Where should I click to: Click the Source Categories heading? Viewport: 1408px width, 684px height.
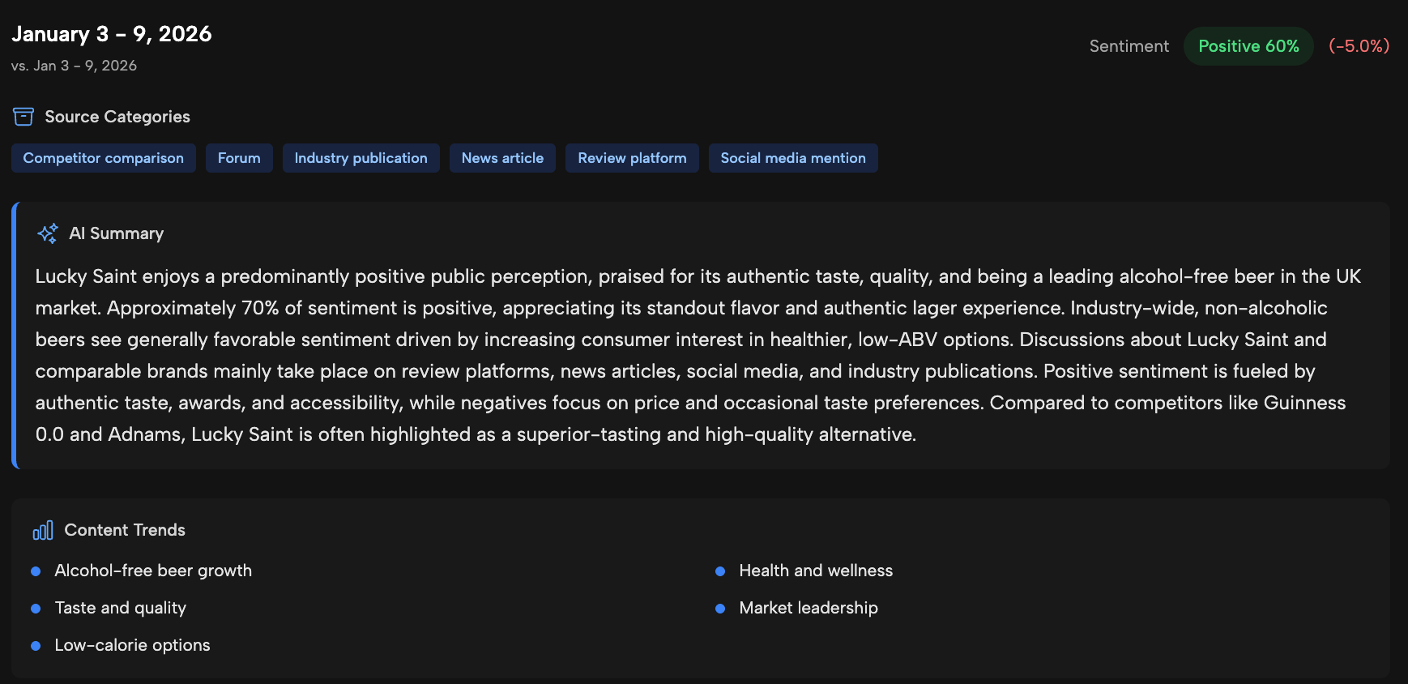(117, 117)
